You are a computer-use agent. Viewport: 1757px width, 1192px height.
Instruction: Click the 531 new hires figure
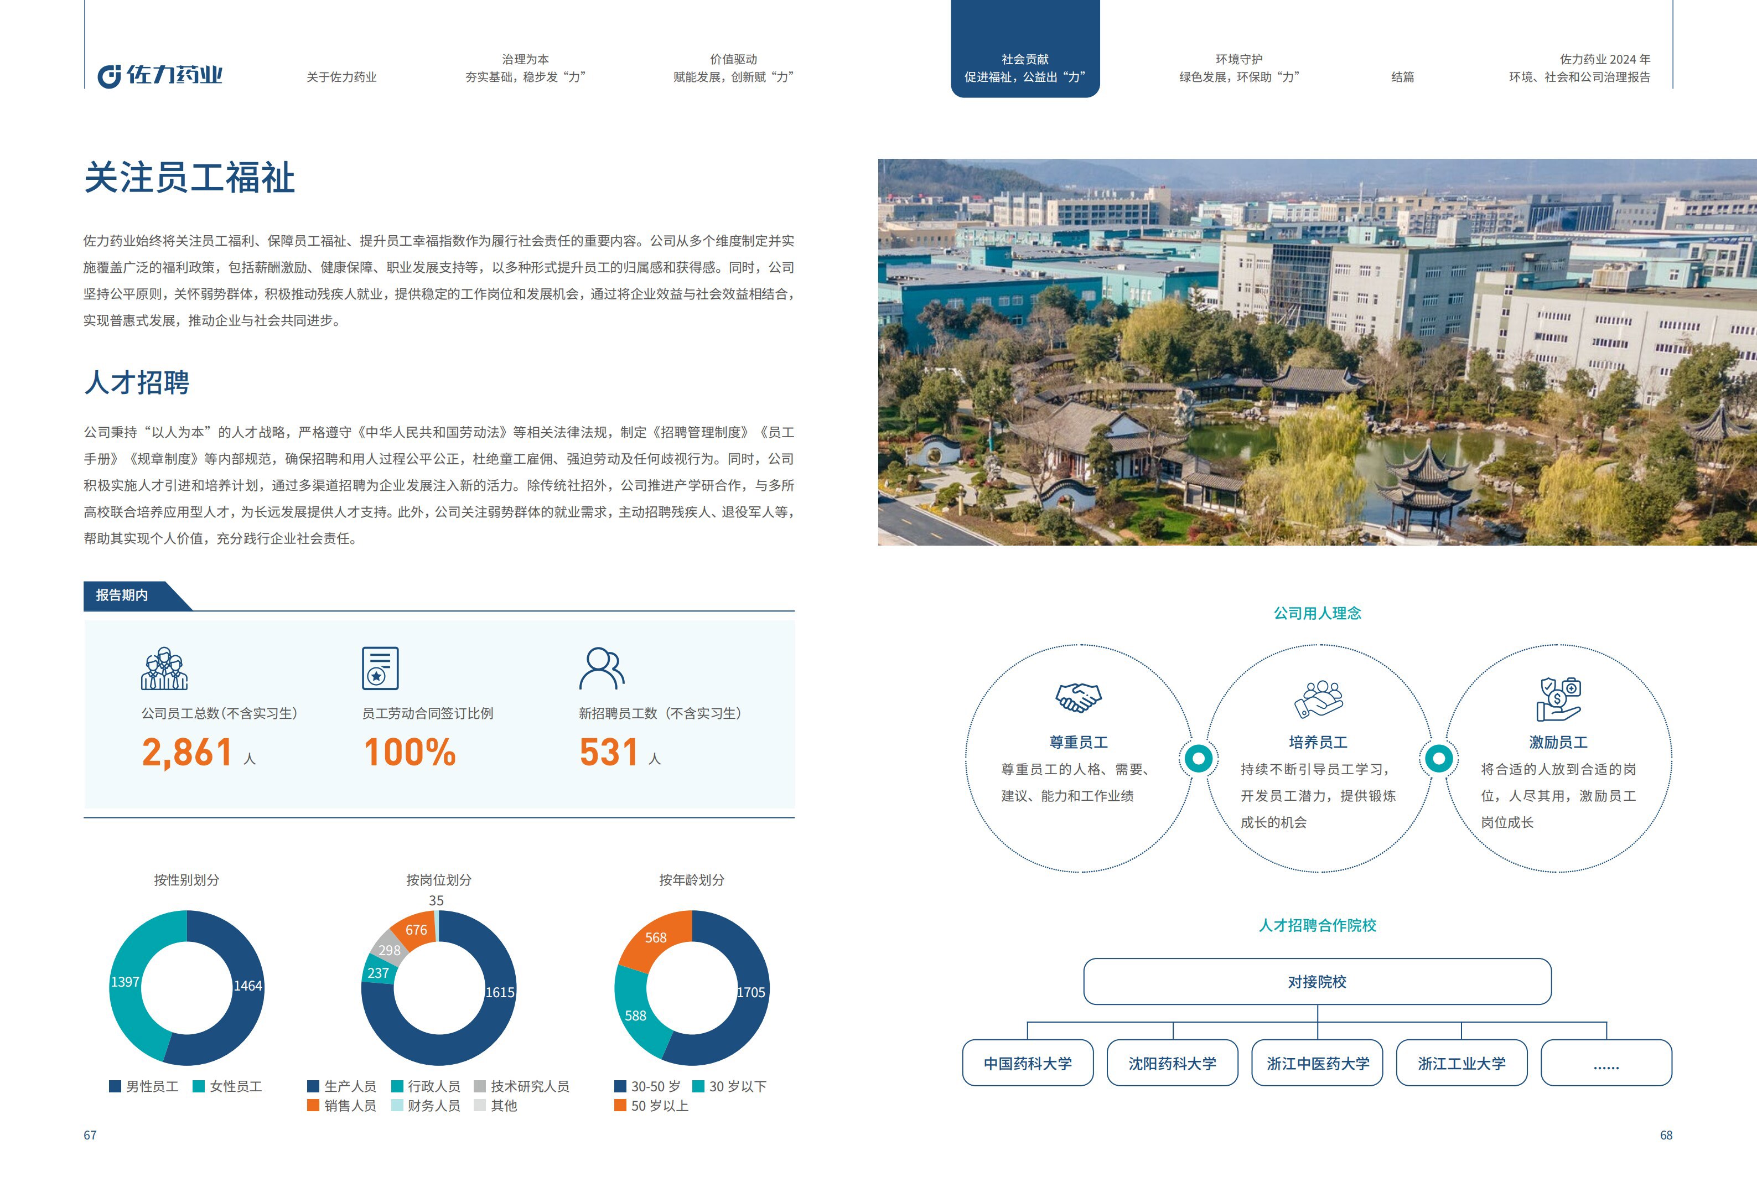(609, 753)
